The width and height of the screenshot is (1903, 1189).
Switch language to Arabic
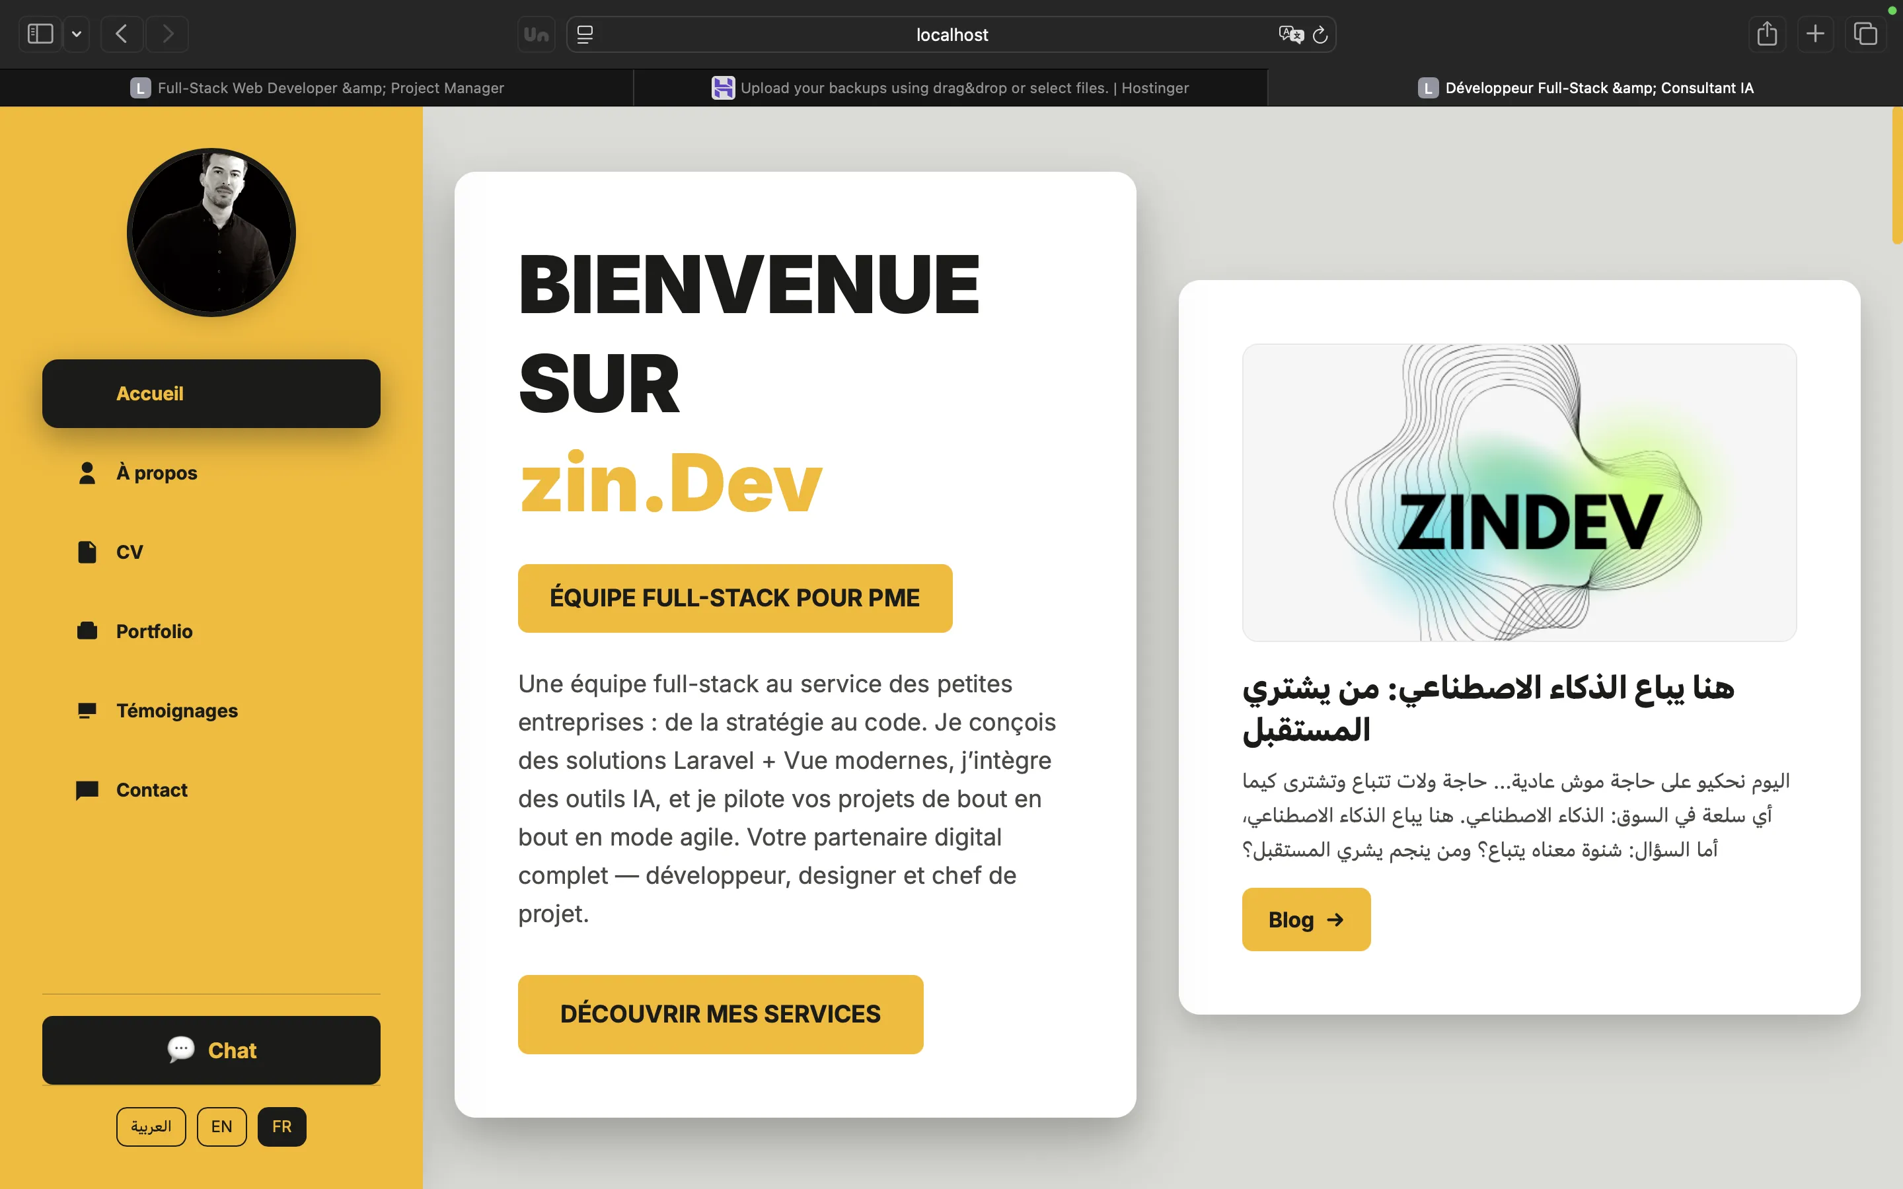[x=151, y=1126]
